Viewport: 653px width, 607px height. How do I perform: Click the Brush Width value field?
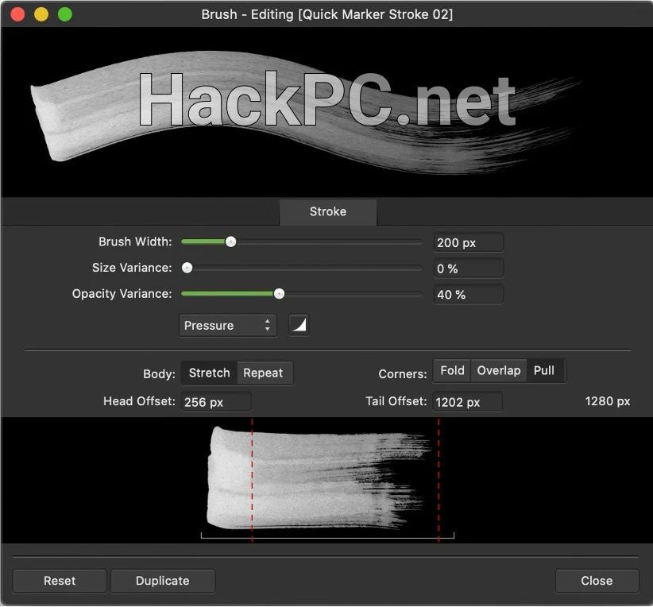[x=468, y=243]
